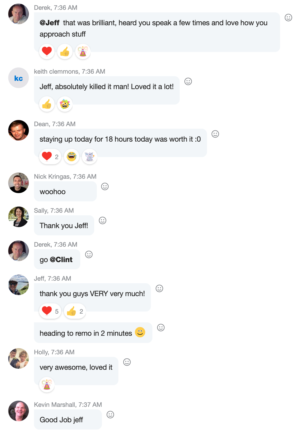Toggle thumbs up count 2 on Jeff's message

coord(75,311)
